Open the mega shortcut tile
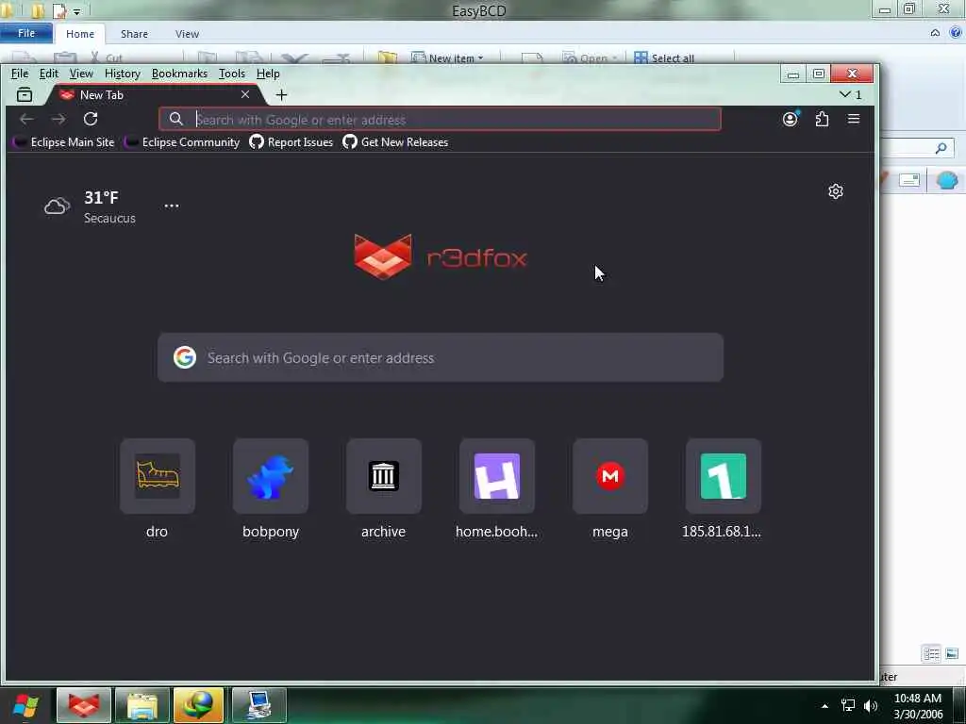Viewport: 966px width, 724px height. click(610, 476)
